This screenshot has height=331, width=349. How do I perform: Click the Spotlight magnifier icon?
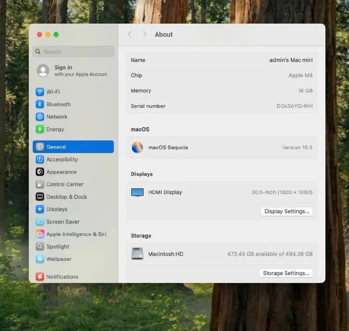click(x=40, y=247)
